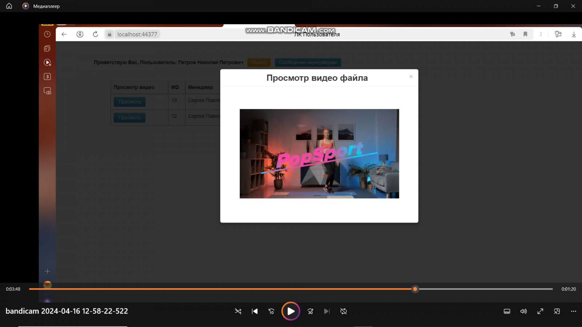Switch the player to full screen
This screenshot has height=327, width=582.
pos(540,311)
